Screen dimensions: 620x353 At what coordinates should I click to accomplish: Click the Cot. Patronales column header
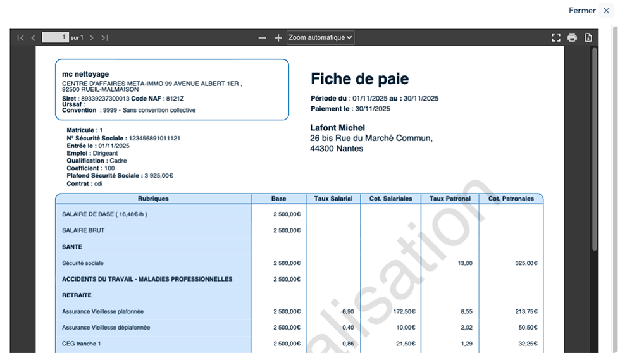511,199
